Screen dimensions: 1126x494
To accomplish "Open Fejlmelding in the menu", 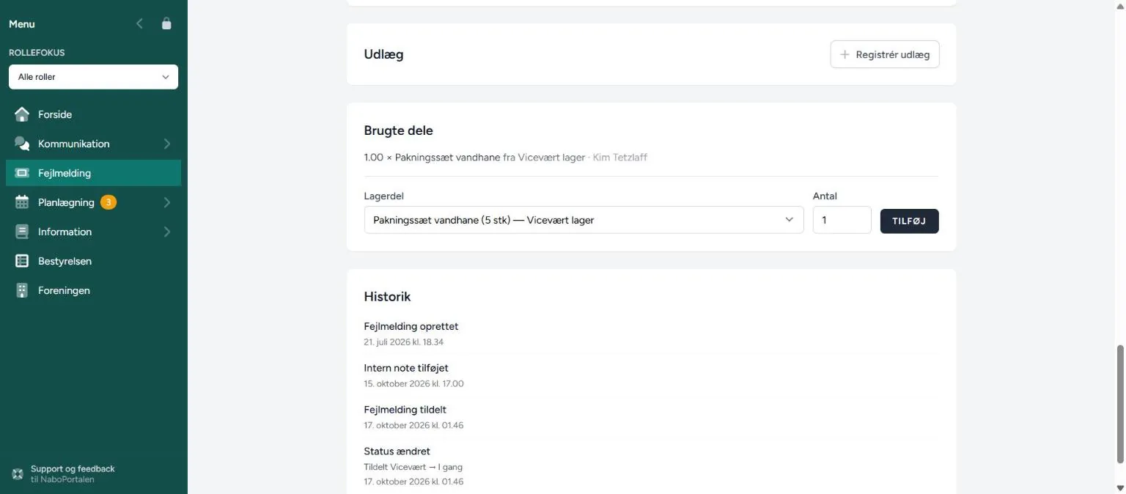I will pos(93,173).
